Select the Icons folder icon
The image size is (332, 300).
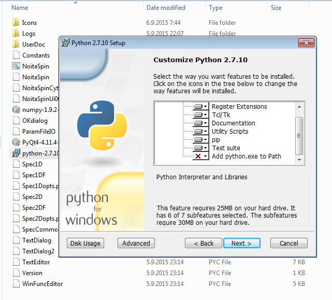(16, 22)
